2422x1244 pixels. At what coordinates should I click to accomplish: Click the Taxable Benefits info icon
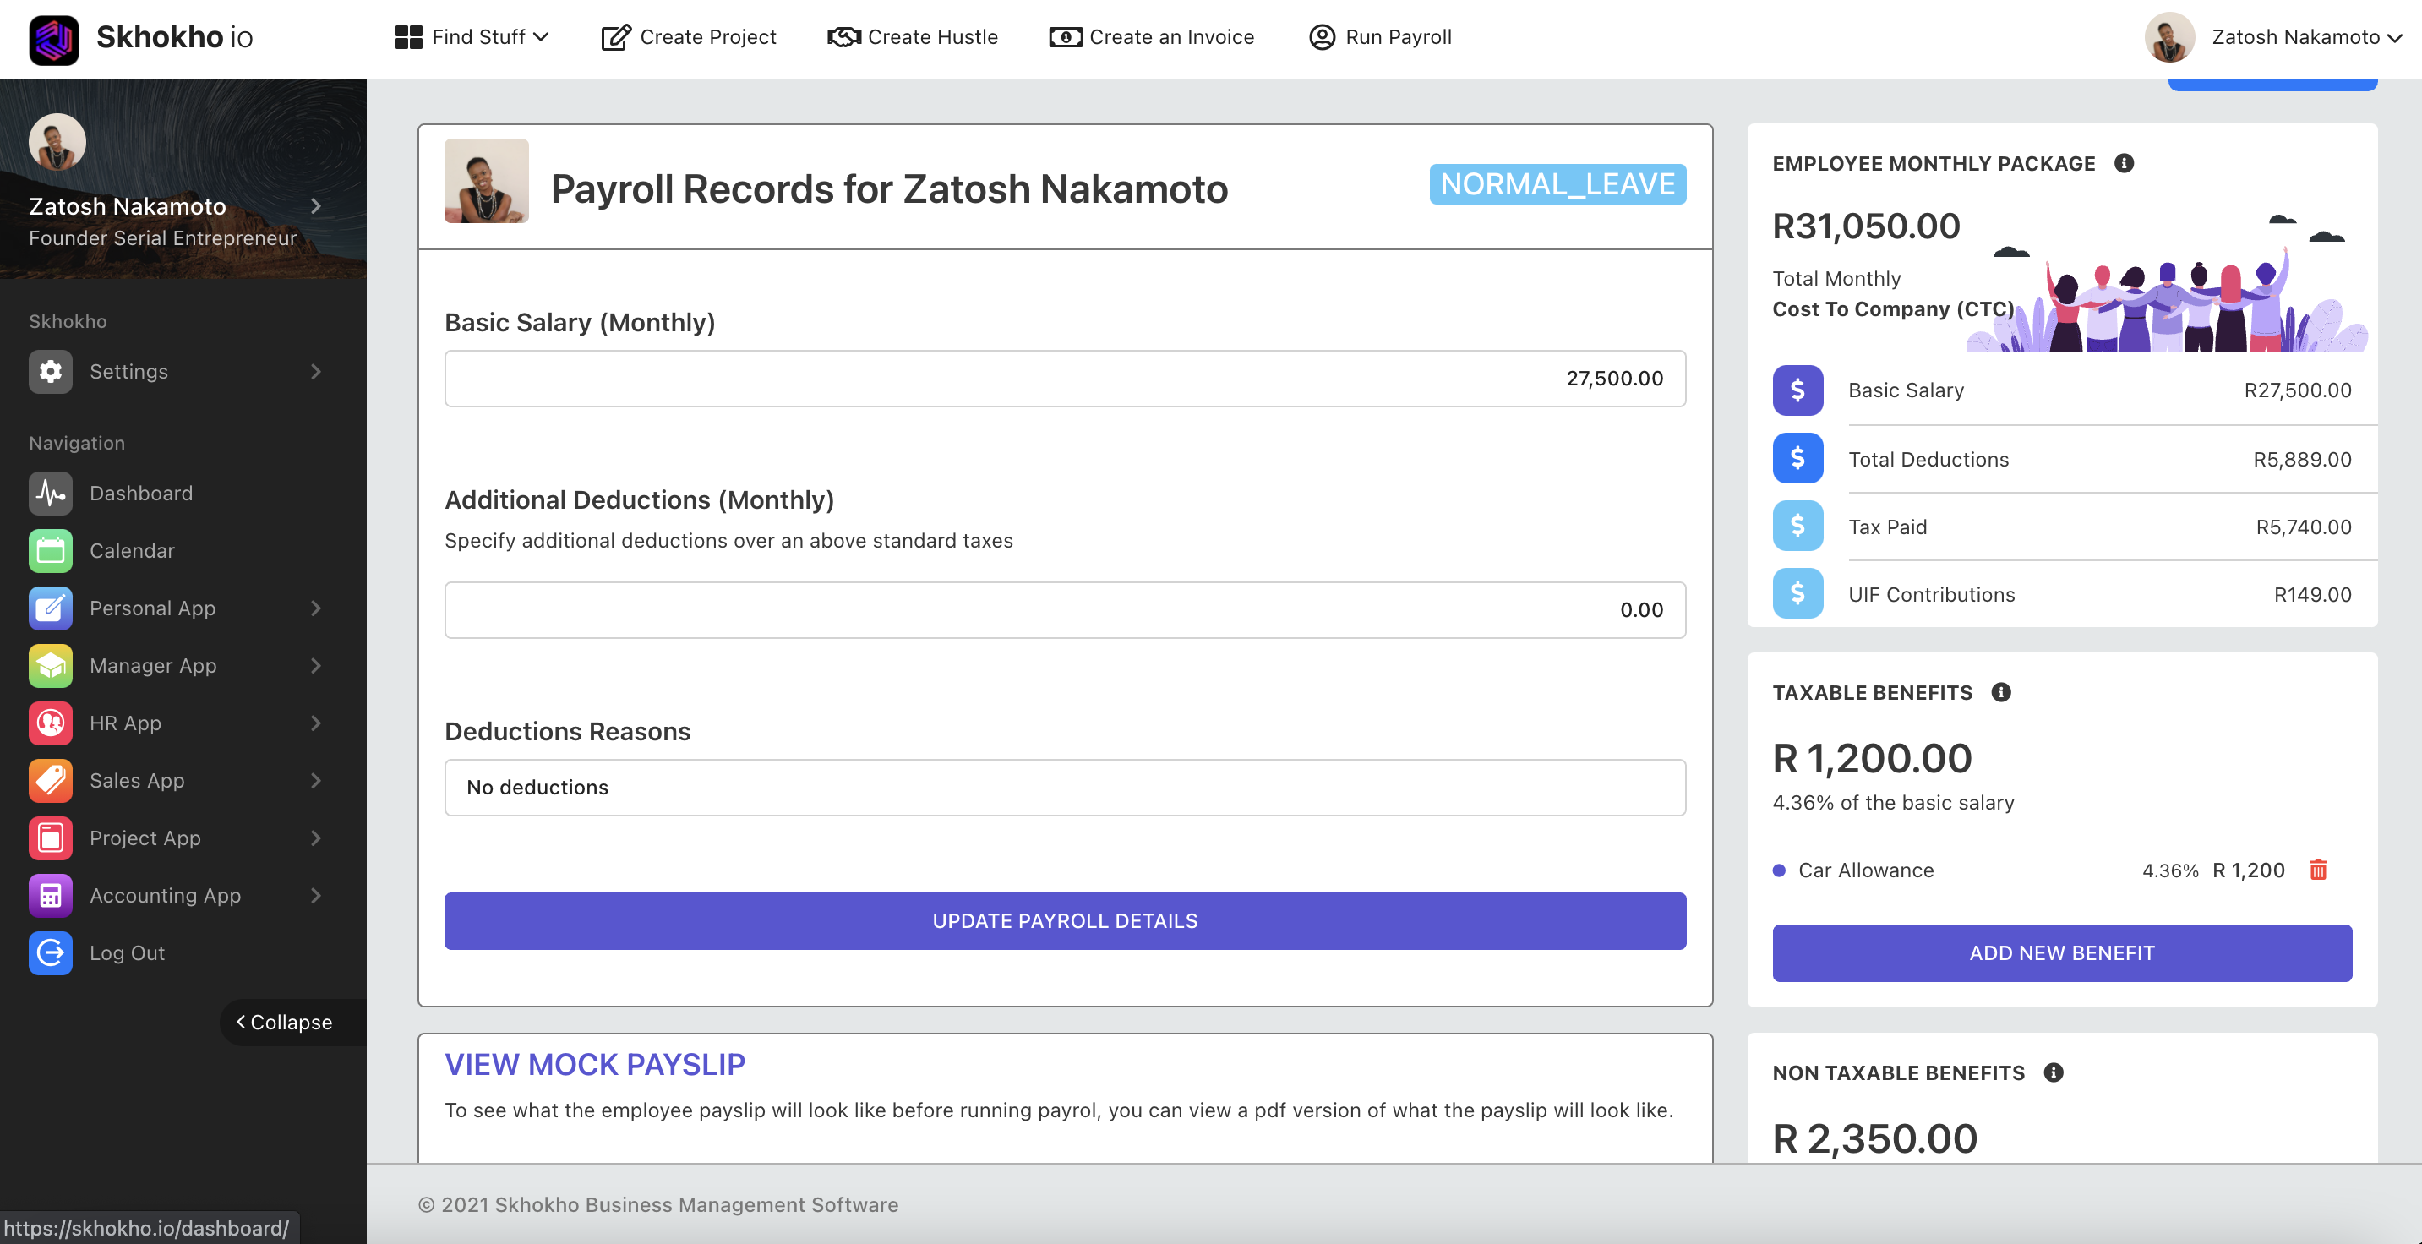click(2001, 692)
